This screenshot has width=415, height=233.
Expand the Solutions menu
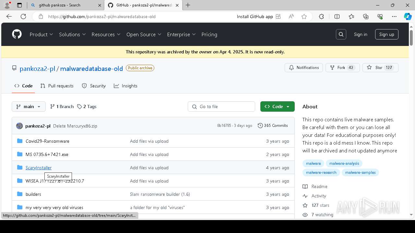(72, 34)
